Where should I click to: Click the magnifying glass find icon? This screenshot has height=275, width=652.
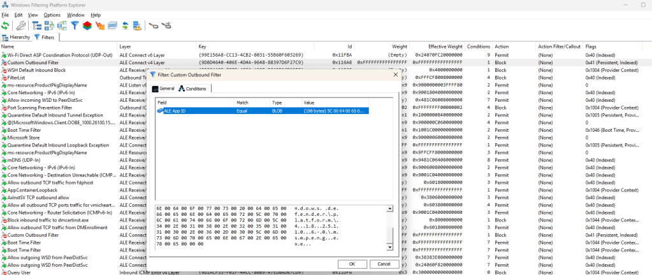(x=154, y=26)
